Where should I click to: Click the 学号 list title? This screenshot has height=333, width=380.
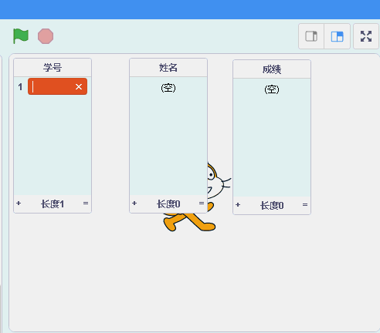pos(53,68)
